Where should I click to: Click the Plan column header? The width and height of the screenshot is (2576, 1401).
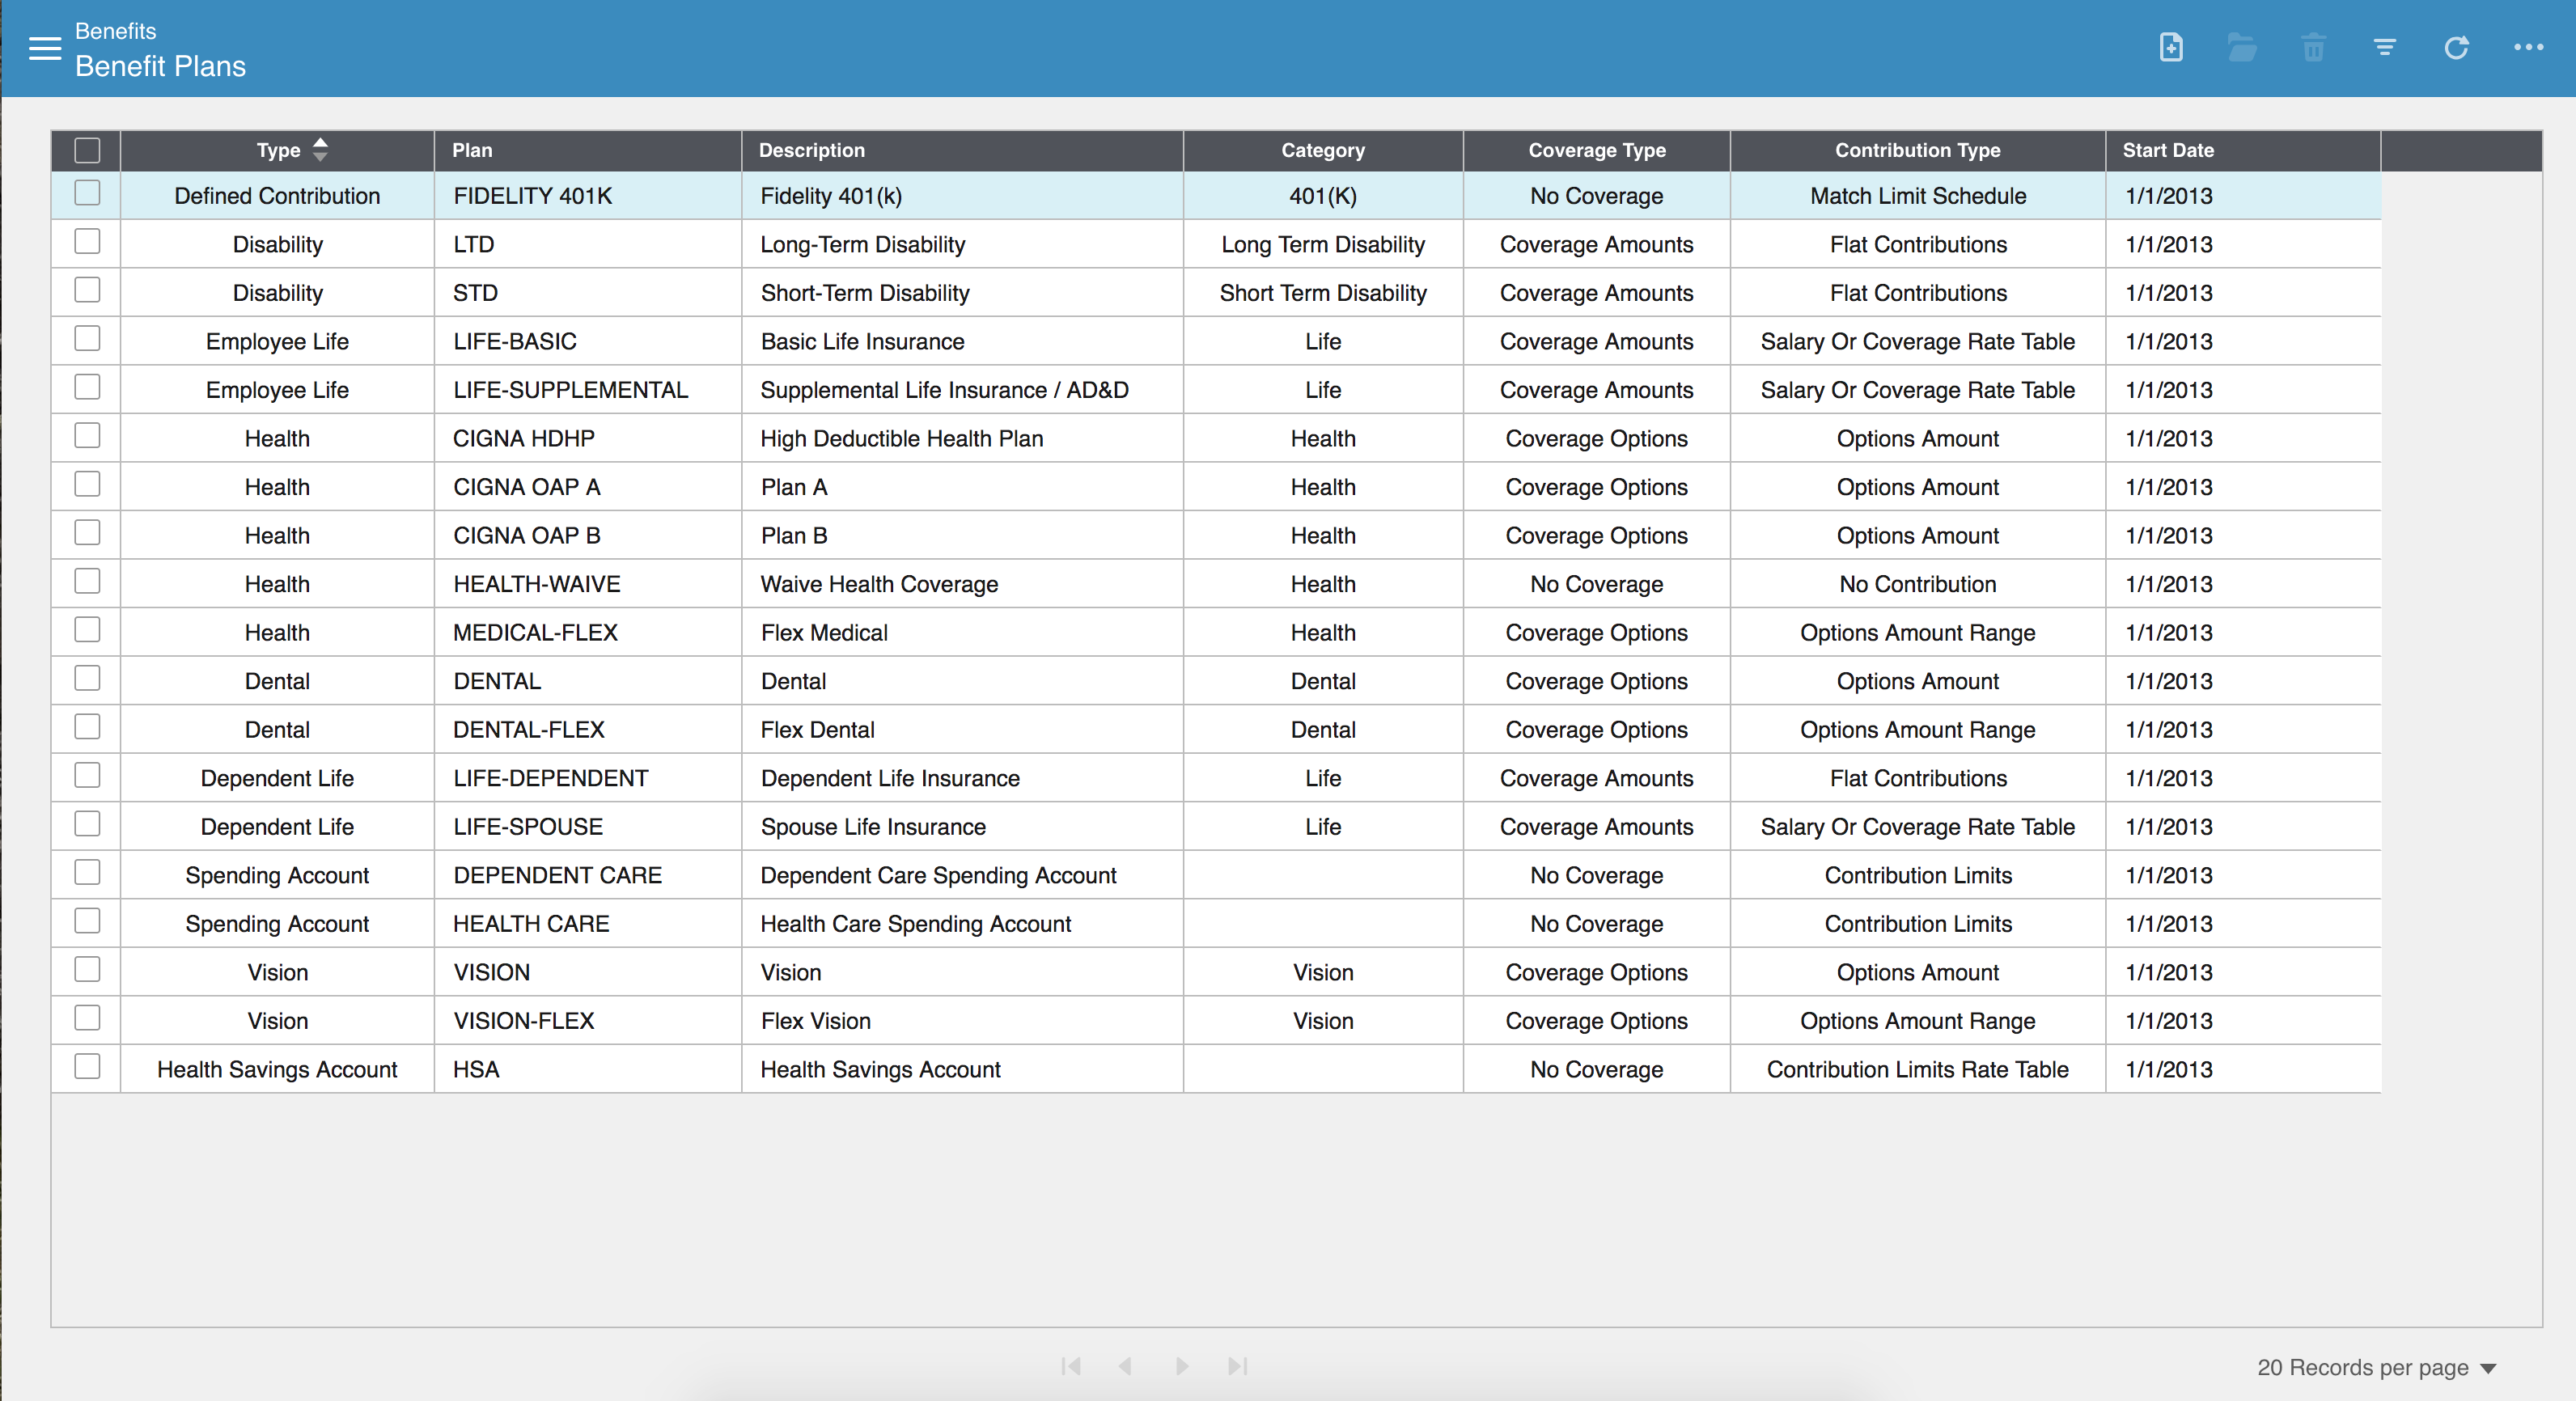click(x=472, y=150)
